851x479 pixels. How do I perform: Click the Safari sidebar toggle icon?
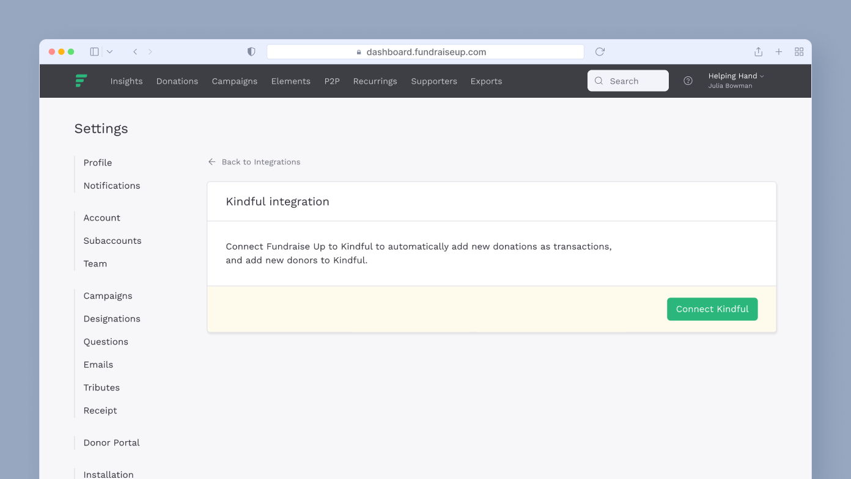point(94,52)
